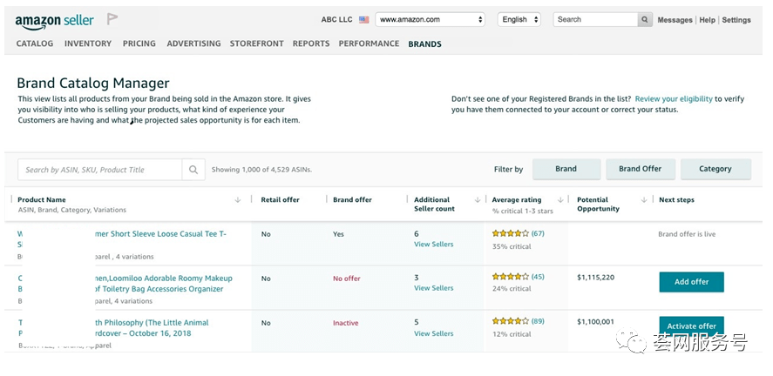773x376 pixels.
Task: View Sellers for the 5-seller product
Action: 433,333
